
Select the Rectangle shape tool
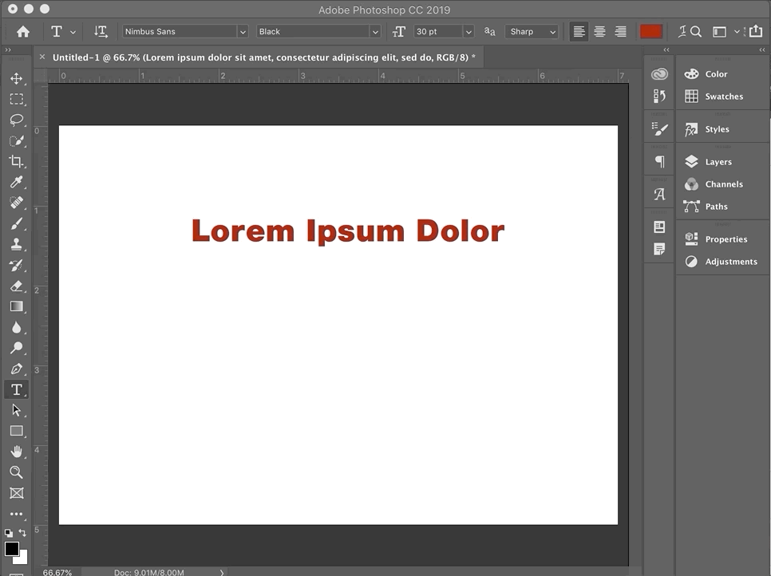click(16, 431)
